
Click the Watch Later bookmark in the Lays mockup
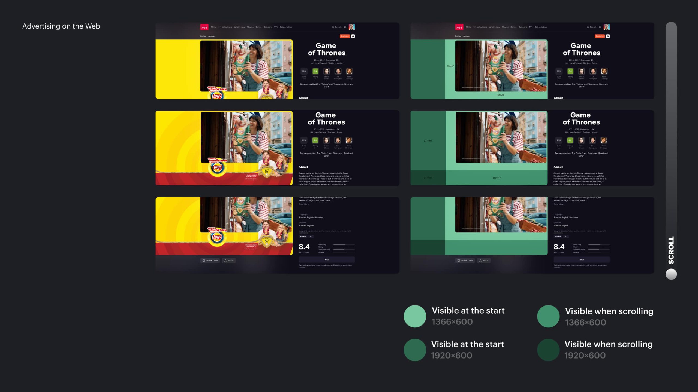pyautogui.click(x=210, y=261)
